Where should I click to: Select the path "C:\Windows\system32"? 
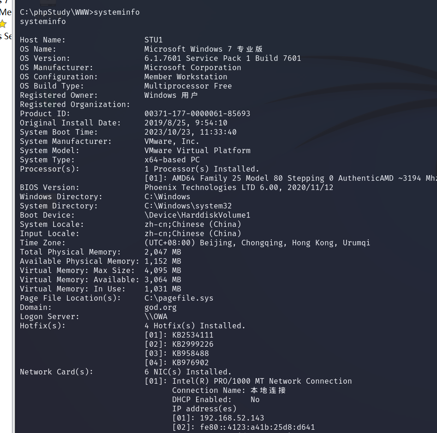coord(188,206)
